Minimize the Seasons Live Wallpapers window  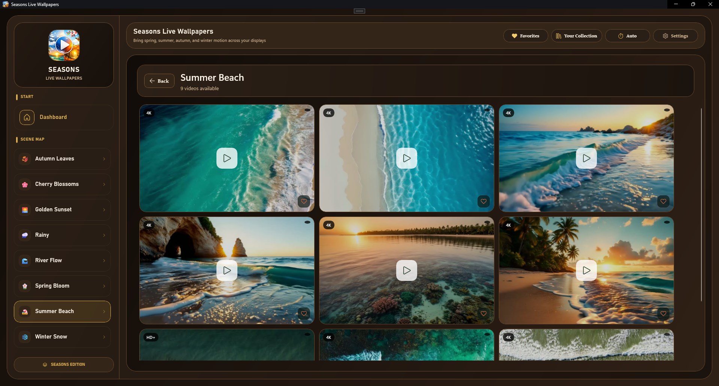click(x=676, y=4)
